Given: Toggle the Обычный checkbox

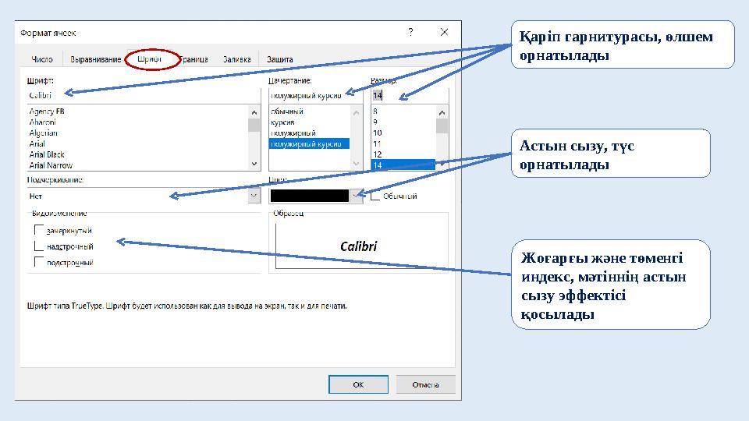Looking at the screenshot, I should click(375, 196).
